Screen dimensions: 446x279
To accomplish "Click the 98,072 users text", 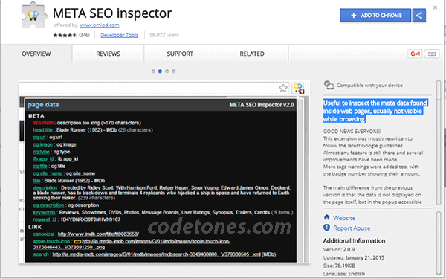I will click(164, 35).
